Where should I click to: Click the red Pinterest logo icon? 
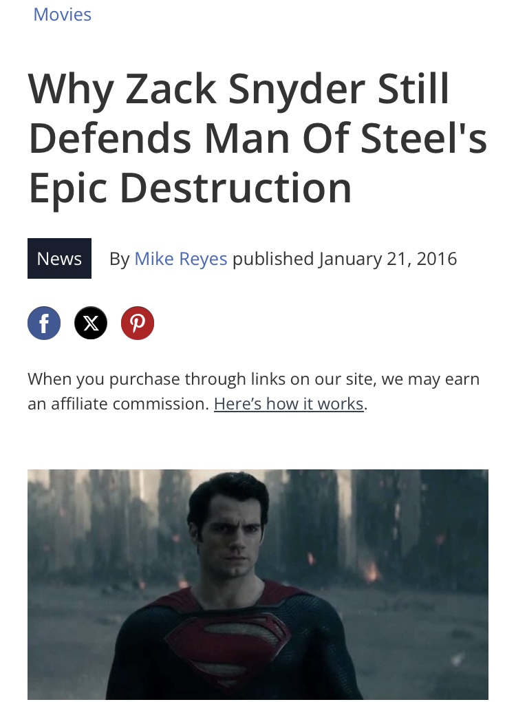[x=138, y=323]
